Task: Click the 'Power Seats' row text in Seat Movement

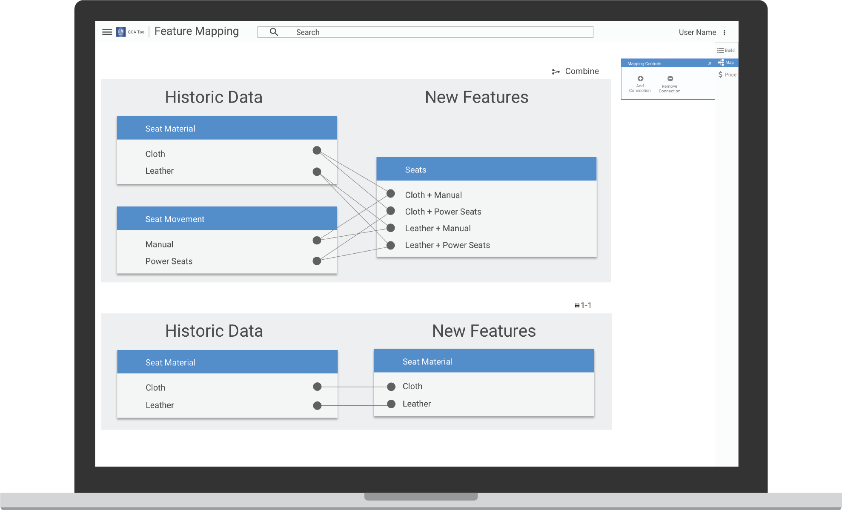Action: [169, 261]
